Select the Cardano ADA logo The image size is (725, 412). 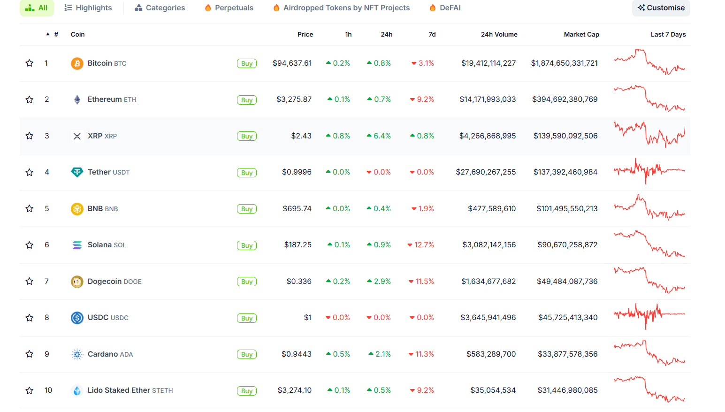tap(77, 354)
